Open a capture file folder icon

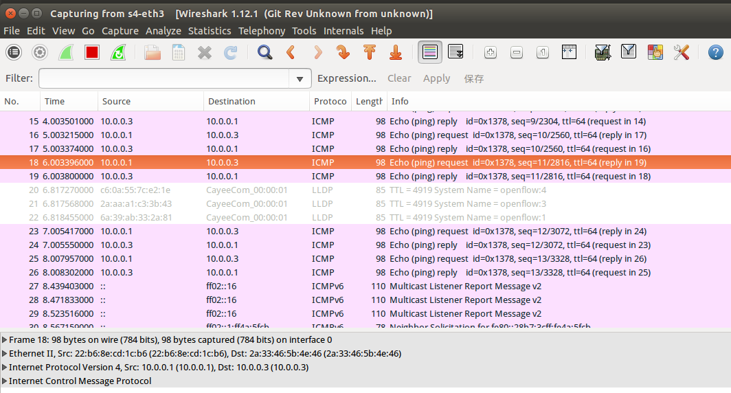(152, 52)
